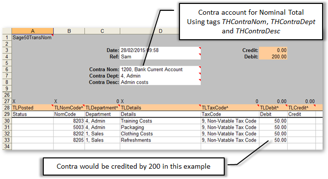Select the TLPosted tag cell
The width and height of the screenshot is (328, 179).
32,108
